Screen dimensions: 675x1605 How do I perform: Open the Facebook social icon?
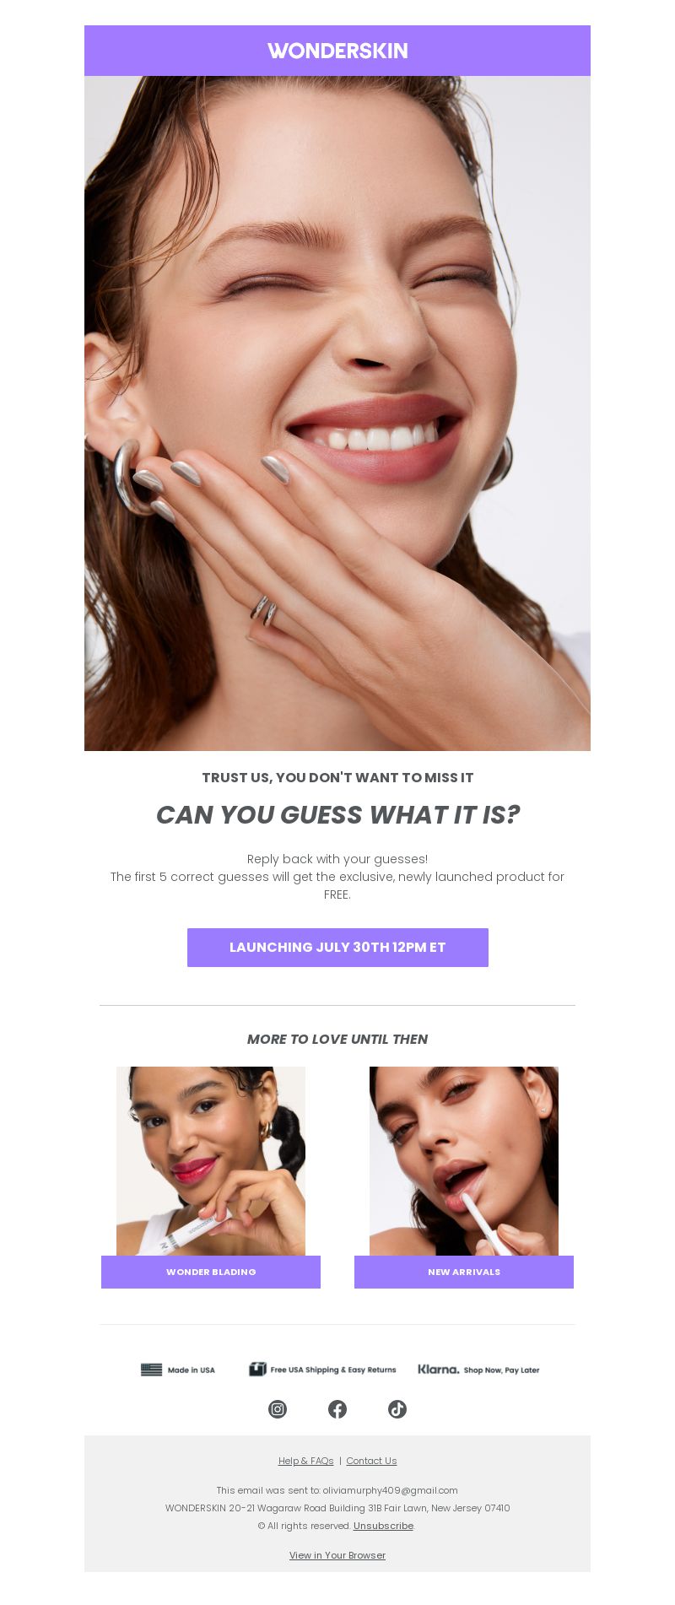coord(337,1409)
